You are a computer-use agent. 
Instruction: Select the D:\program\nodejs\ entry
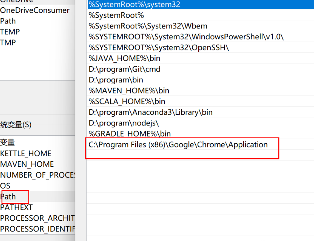coord(201,123)
